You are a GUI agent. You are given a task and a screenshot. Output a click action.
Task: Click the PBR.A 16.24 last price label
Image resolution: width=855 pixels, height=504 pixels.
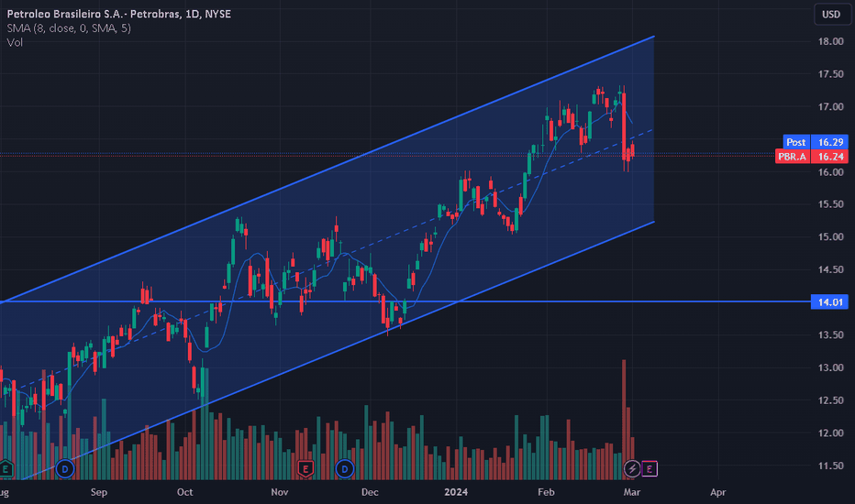pos(812,157)
